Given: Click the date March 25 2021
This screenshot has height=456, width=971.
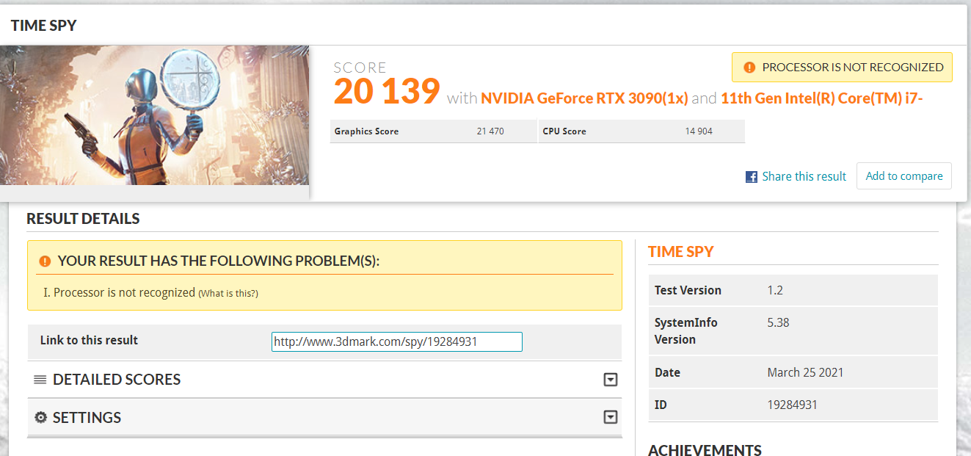Looking at the screenshot, I should 805,372.
